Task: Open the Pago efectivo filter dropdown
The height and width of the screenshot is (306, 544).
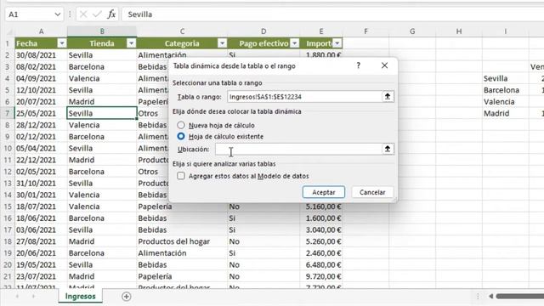Action: [295, 43]
